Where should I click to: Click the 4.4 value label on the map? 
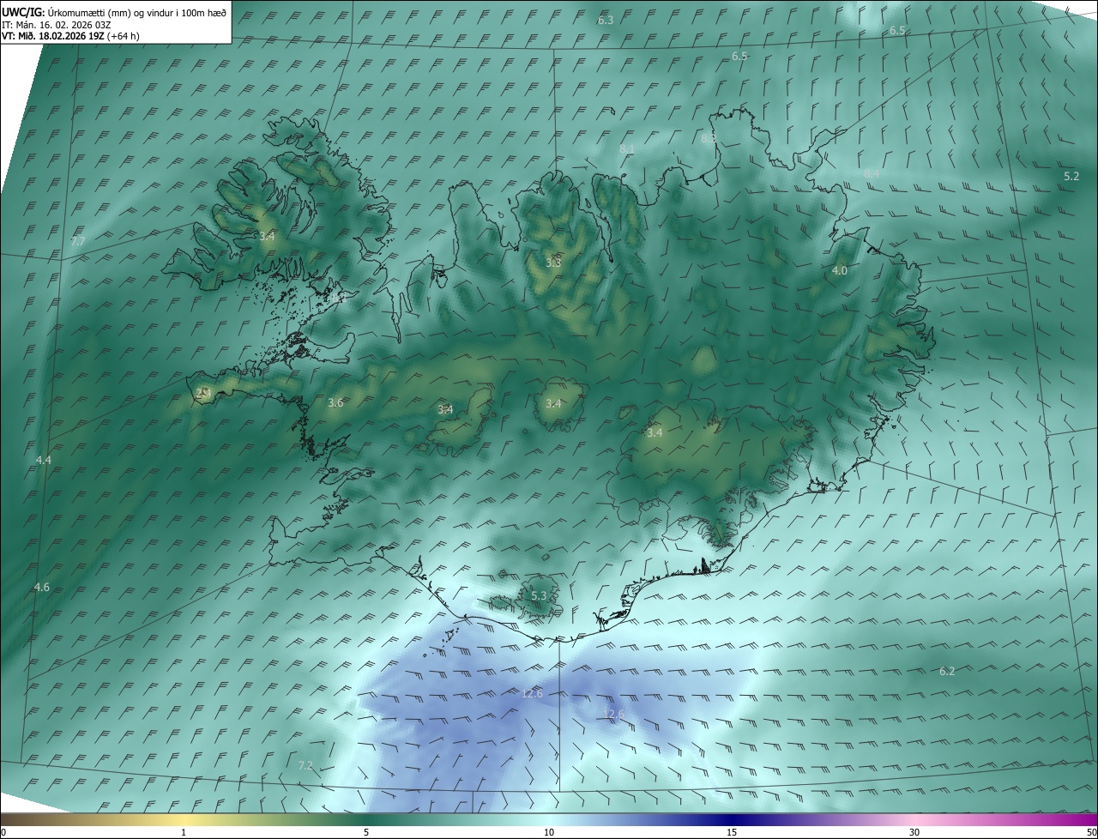[44, 461]
